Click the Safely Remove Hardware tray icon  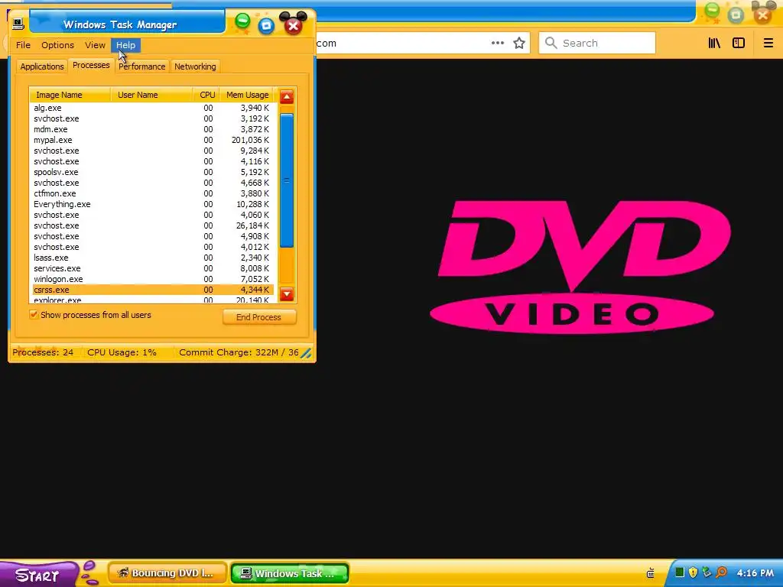coord(707,572)
